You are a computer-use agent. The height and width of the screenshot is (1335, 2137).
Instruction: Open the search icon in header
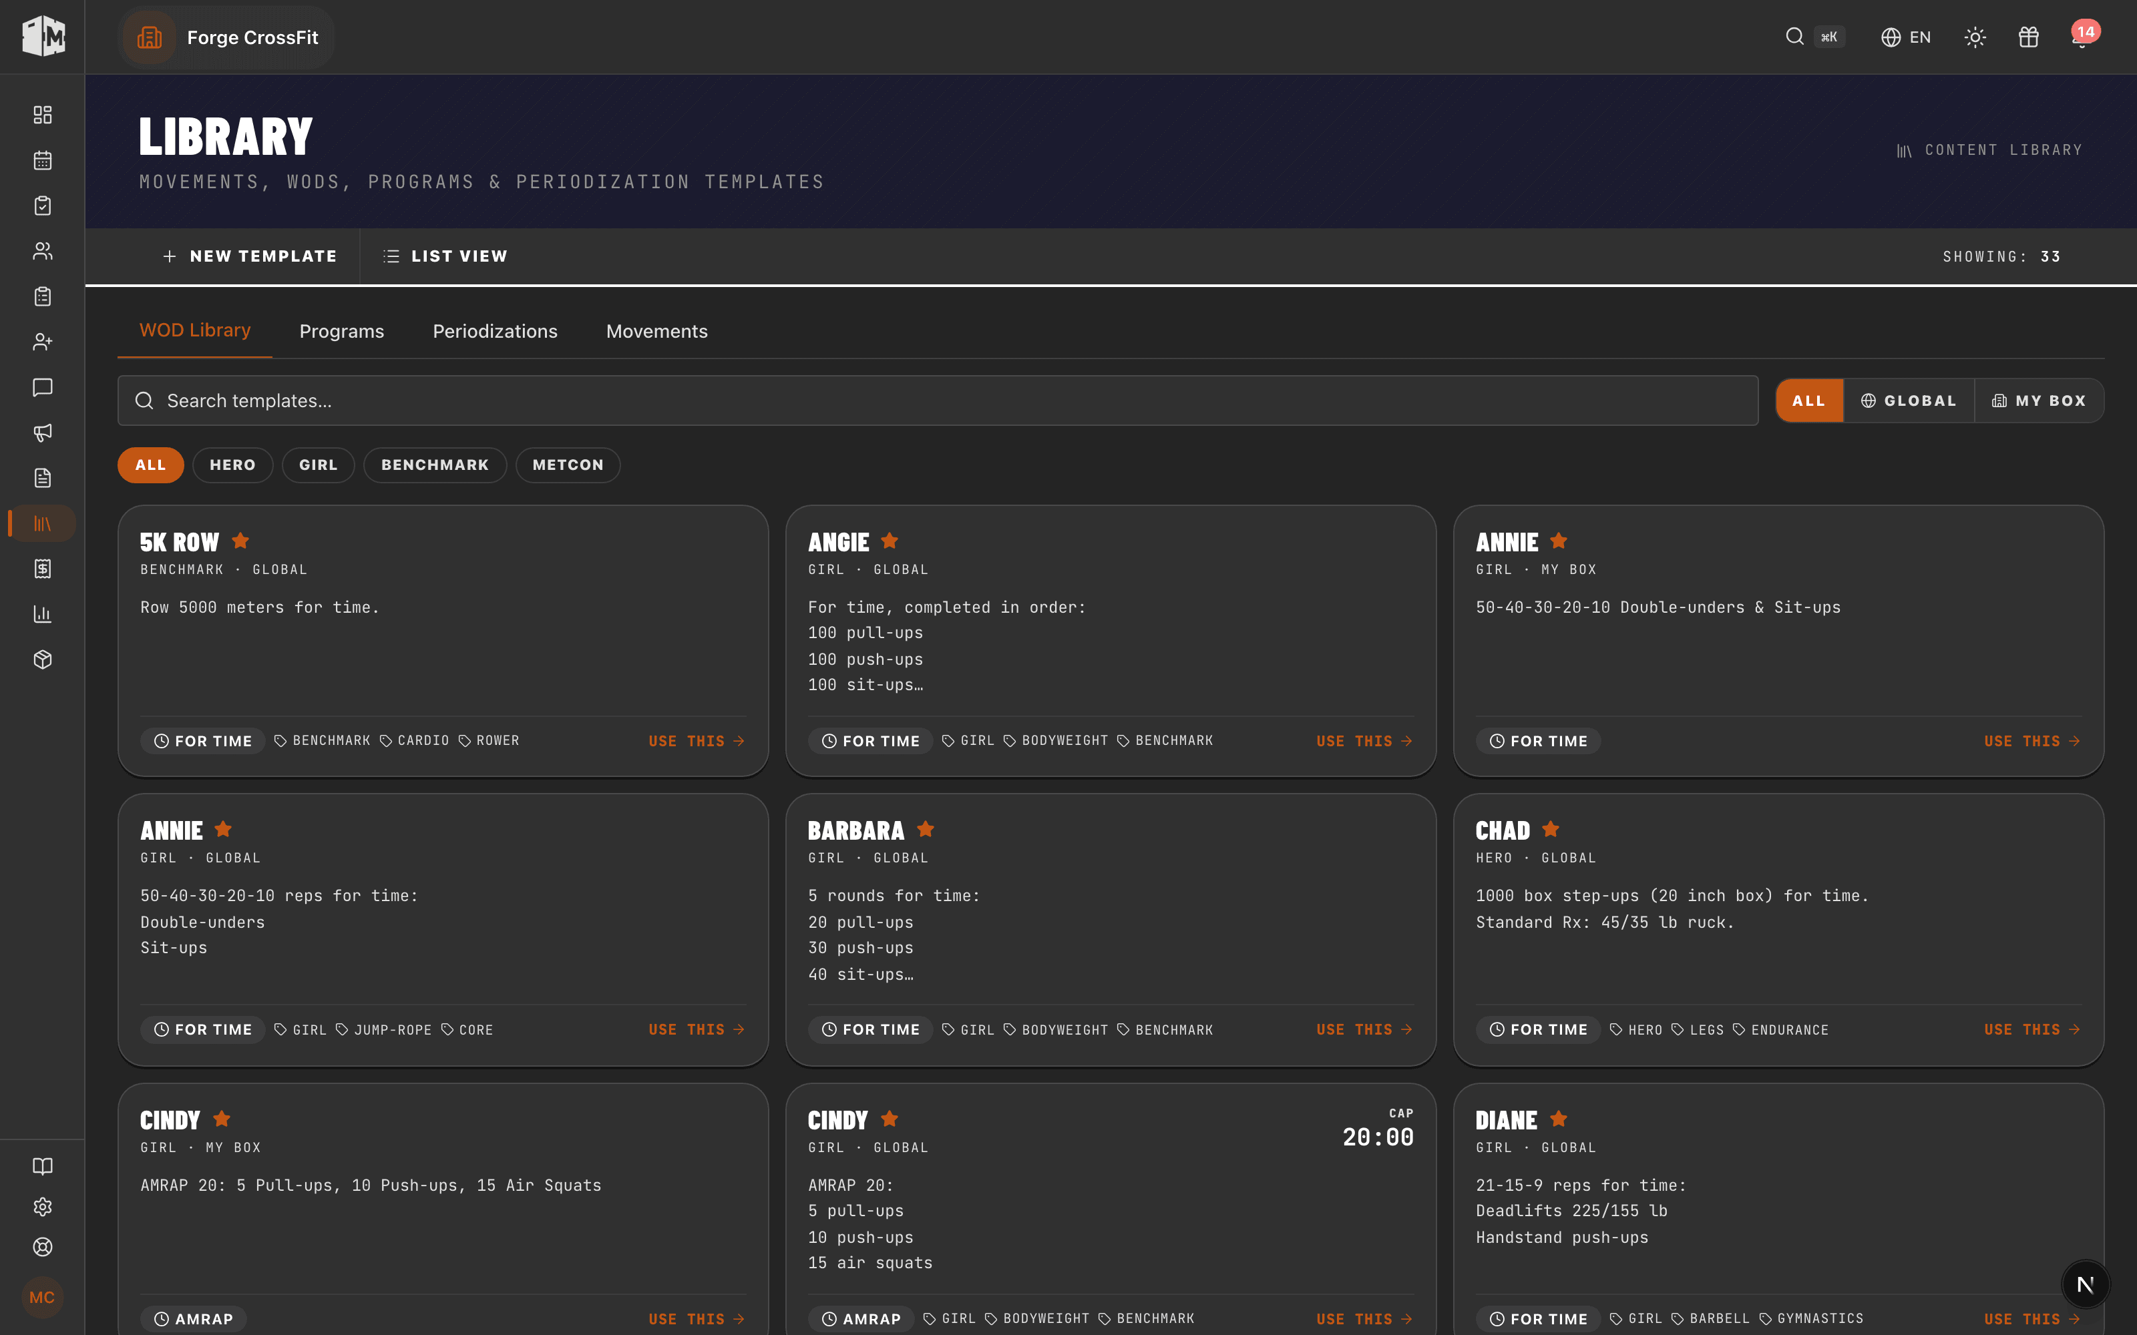click(1794, 36)
